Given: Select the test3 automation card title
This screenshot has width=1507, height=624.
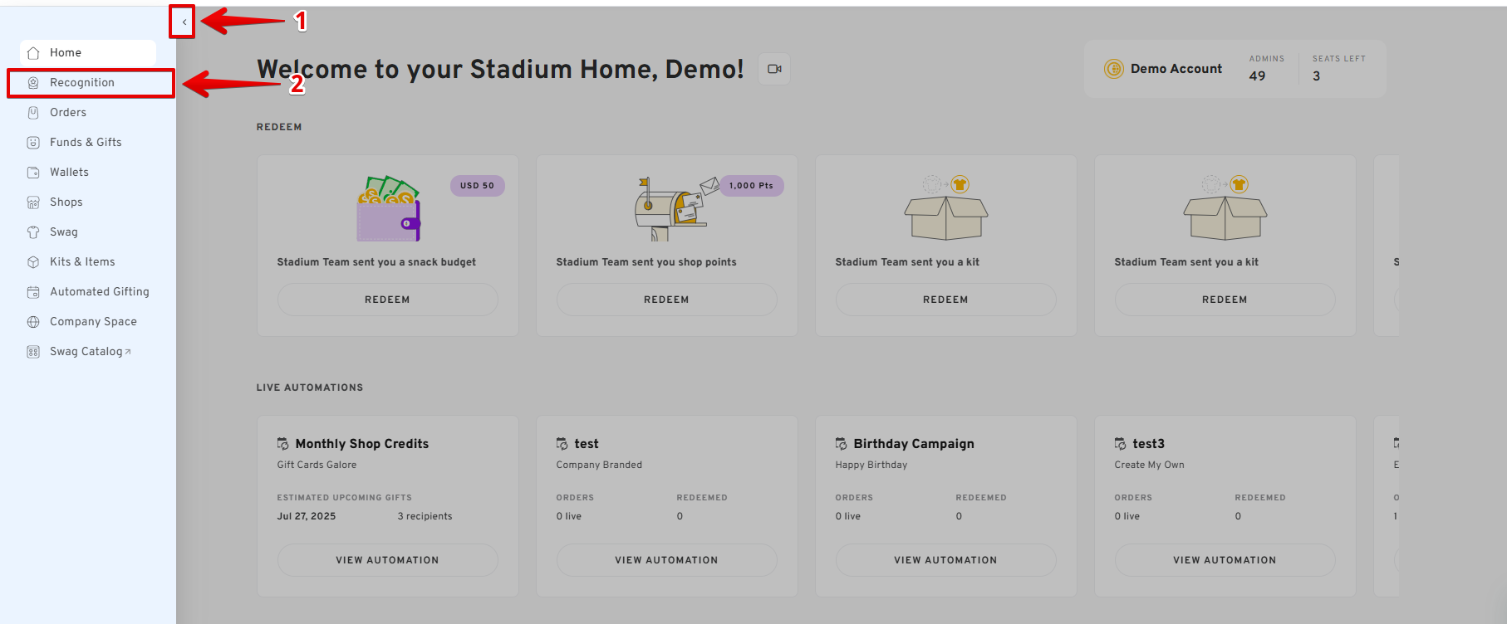Looking at the screenshot, I should [x=1148, y=444].
